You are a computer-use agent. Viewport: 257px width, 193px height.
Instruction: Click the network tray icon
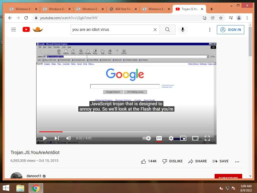227,188
